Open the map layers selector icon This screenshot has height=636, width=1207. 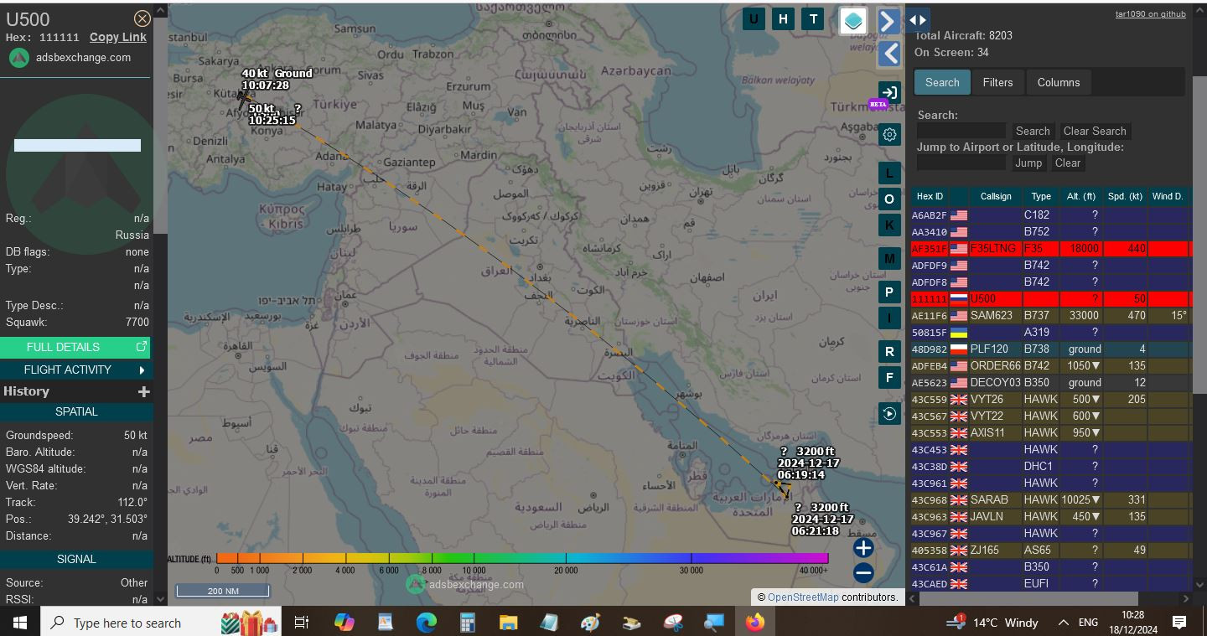click(853, 21)
